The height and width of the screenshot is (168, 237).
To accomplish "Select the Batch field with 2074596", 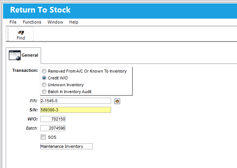I will click(x=53, y=128).
